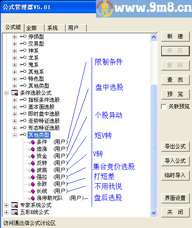Image resolution: width=192 pixels, height=228 pixels.
Task: Click the key icon beside 鬼系
Action: pyautogui.click(x=23, y=64)
